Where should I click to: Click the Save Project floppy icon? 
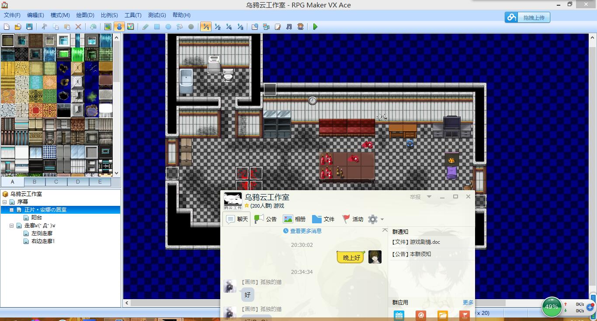click(x=29, y=27)
